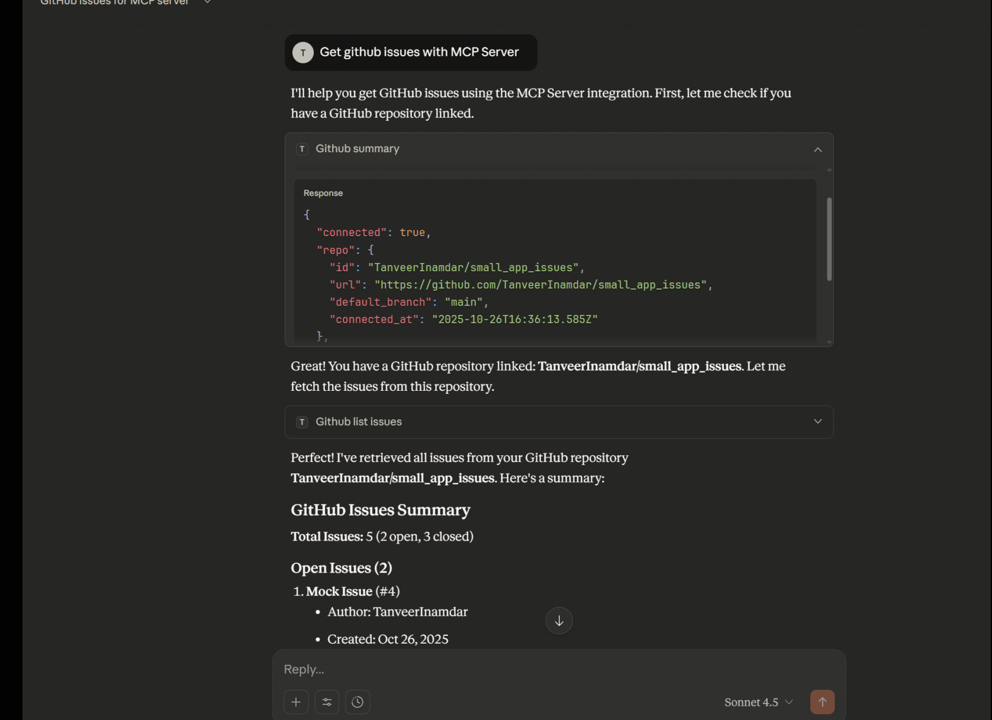Click the Response panel scrollbar thumb
Screen dimensions: 992x720
[x=829, y=239]
